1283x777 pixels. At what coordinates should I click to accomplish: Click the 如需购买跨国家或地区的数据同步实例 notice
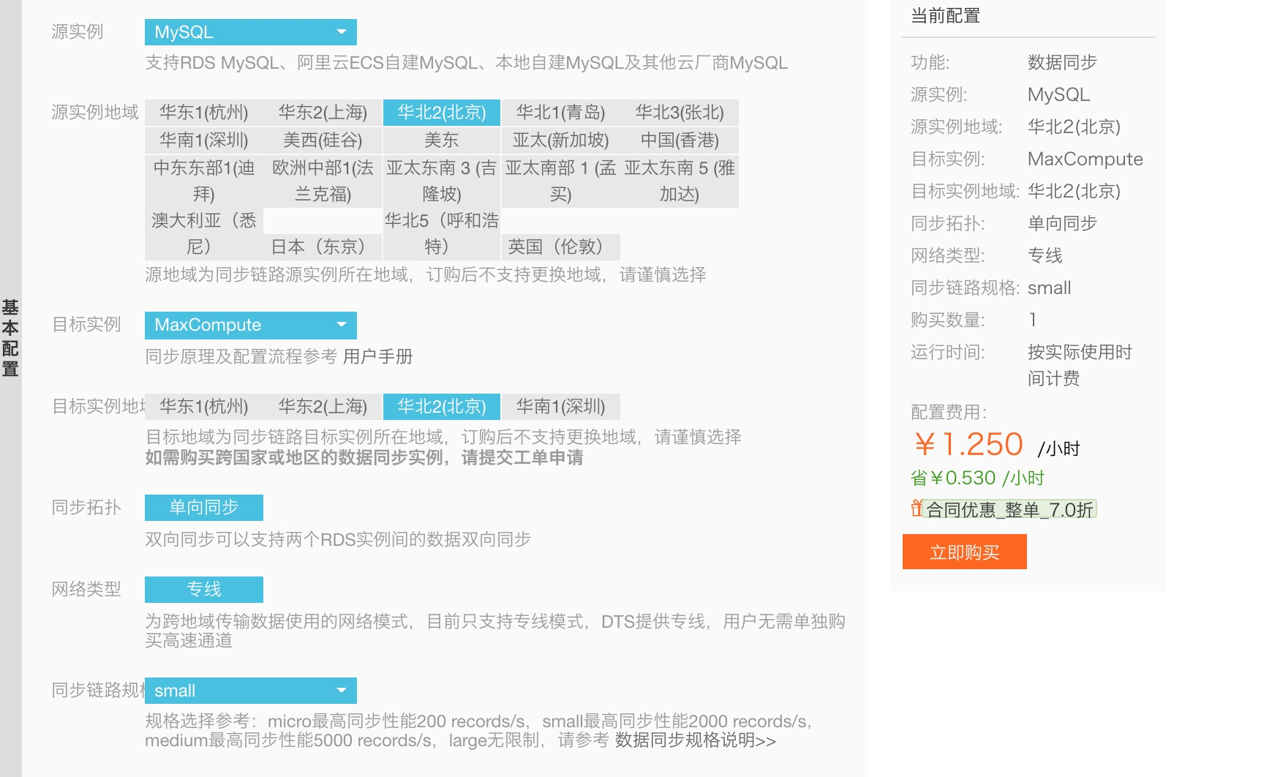tap(364, 458)
